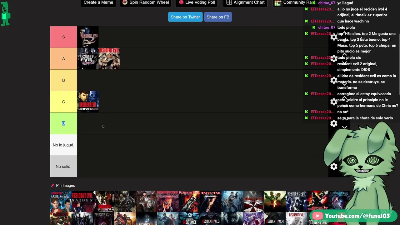Select original Resident Evil cover in A tier

(x=109, y=58)
